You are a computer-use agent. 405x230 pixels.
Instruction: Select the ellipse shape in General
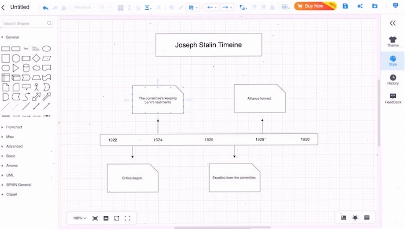pyautogui.click(x=47, y=49)
